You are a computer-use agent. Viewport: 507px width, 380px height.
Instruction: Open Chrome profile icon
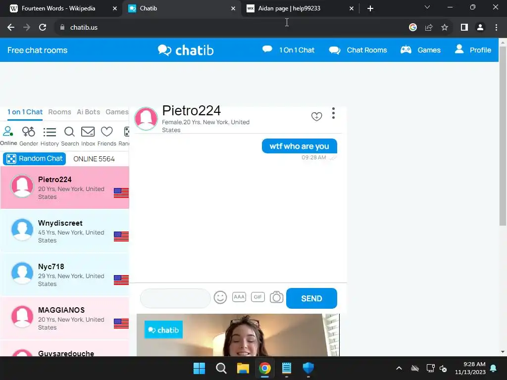click(480, 28)
